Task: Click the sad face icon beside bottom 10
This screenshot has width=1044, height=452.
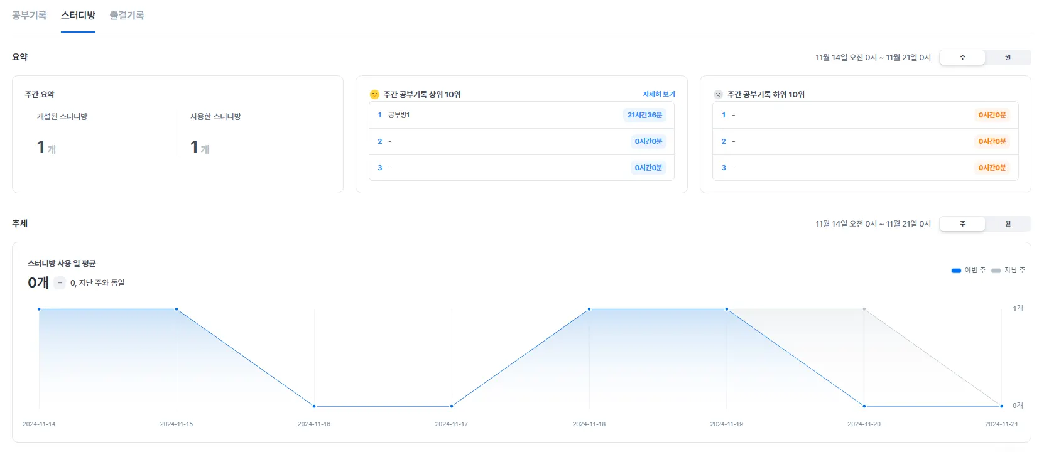Action: [x=718, y=94]
